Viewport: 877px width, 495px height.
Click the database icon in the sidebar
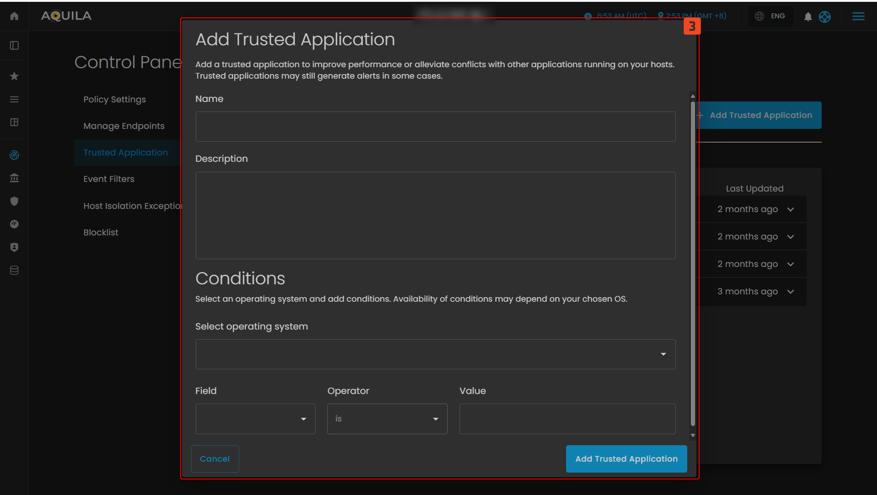pyautogui.click(x=14, y=270)
